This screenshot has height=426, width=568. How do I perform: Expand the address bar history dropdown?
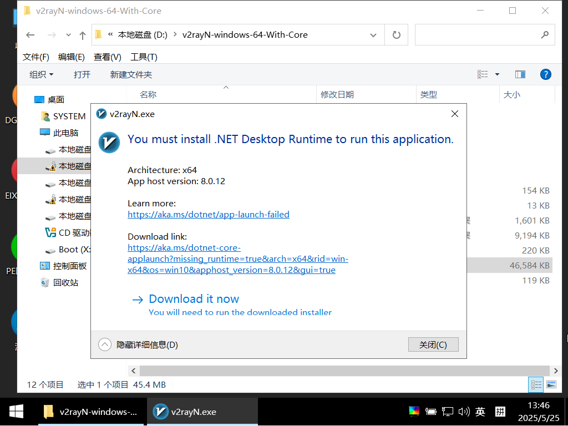[x=373, y=35]
